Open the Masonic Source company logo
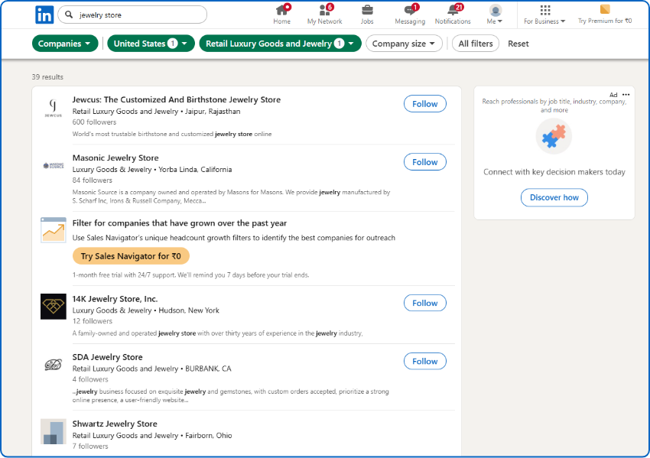650x458 pixels. coord(53,166)
